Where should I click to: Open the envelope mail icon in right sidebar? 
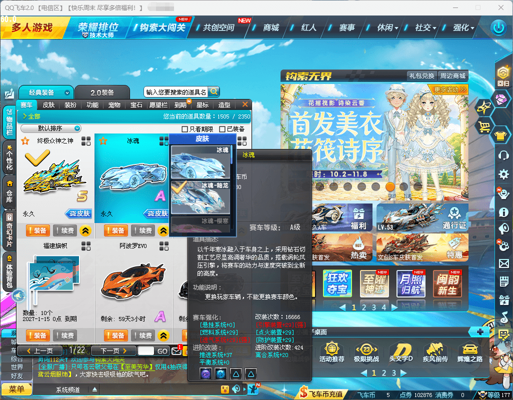503,263
